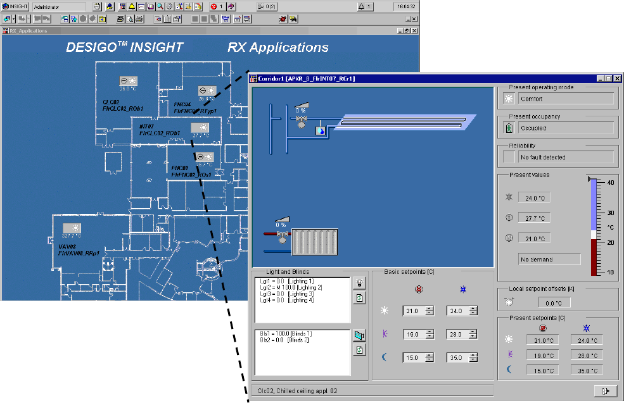Screen dimensions: 624x403
Task: Select the FlrVAV08_RRp1 room label
Action: 79,253
